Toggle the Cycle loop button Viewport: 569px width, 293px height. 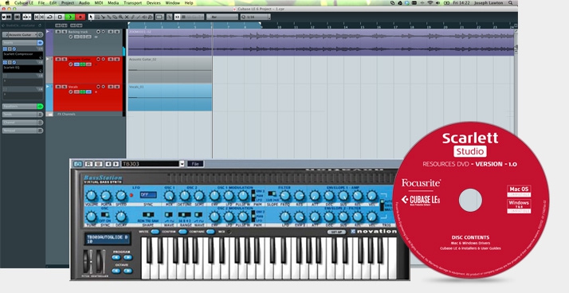(49, 17)
